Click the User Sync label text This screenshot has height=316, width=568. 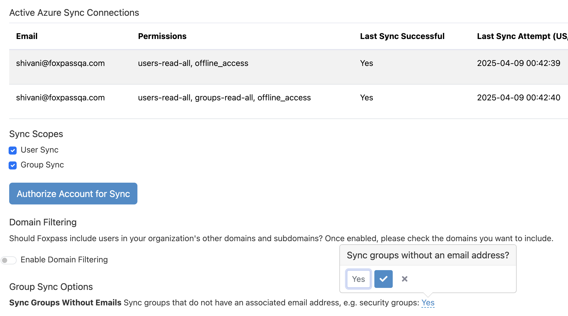click(x=40, y=150)
